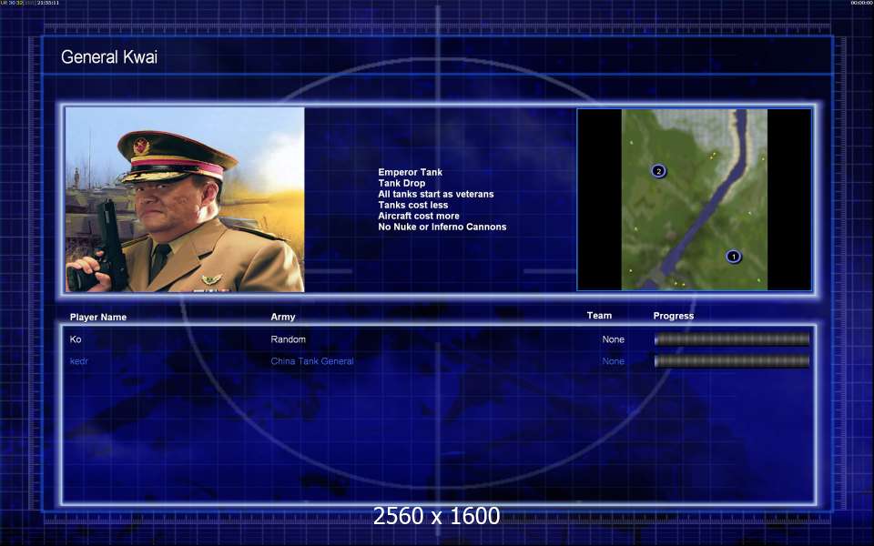Click the Emperor Tank ability text
Screen dimensions: 874x546
pos(411,172)
